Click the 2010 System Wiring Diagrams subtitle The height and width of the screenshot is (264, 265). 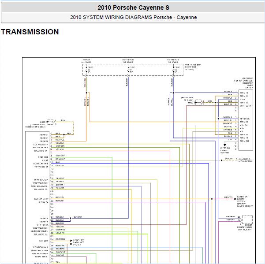pos(133,18)
